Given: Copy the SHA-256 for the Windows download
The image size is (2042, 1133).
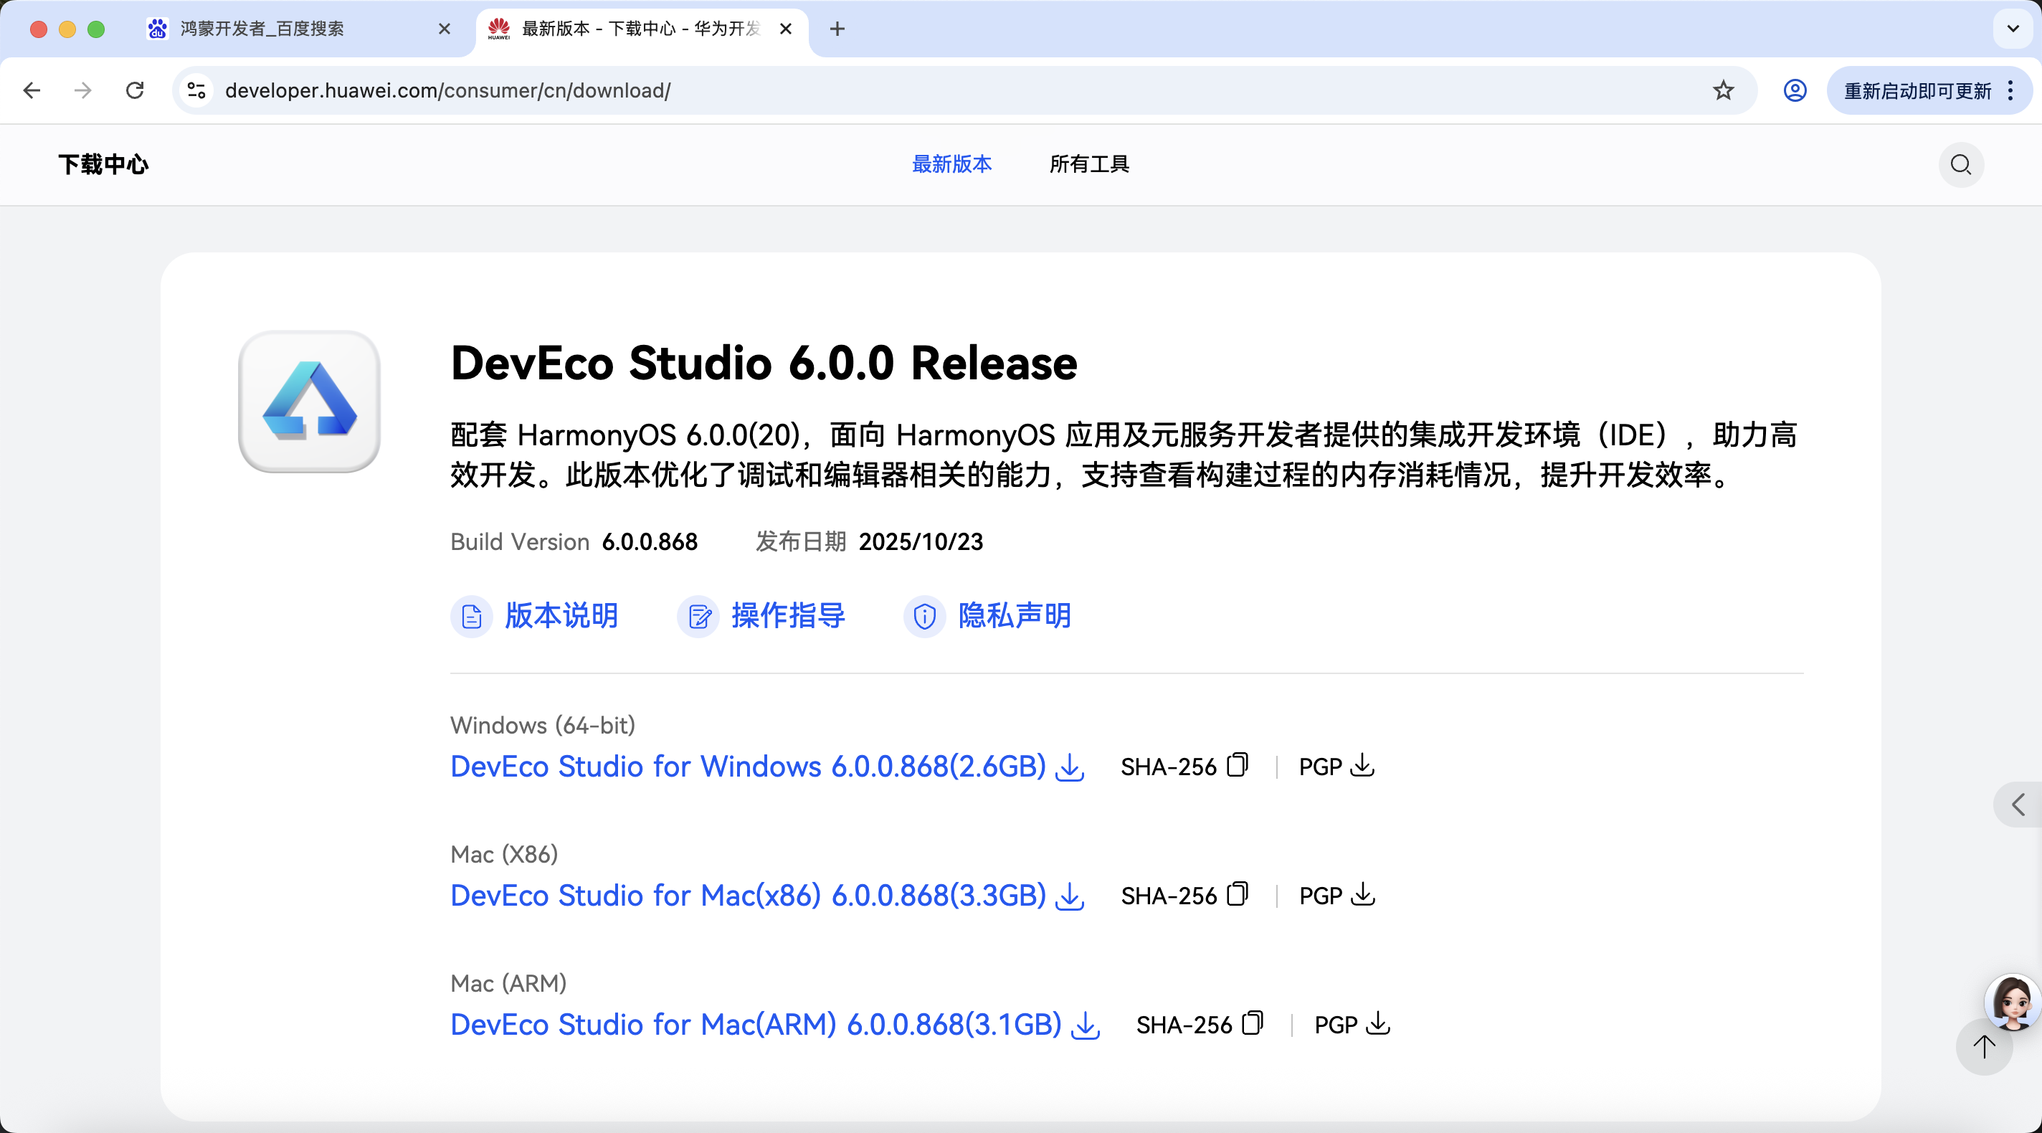Looking at the screenshot, I should (x=1237, y=765).
